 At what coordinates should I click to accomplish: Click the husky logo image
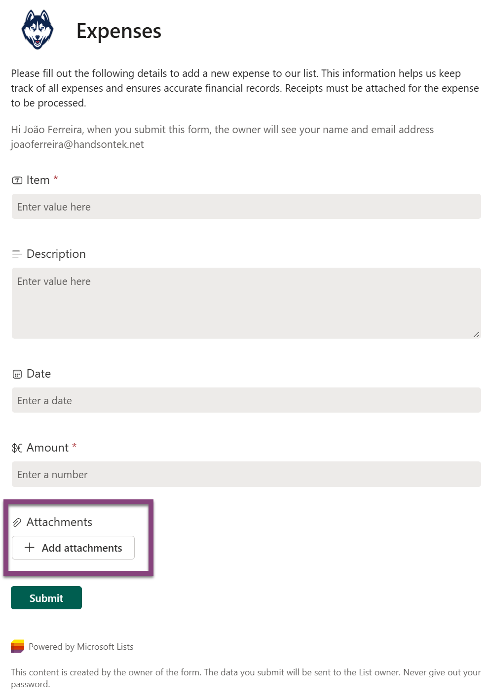pyautogui.click(x=38, y=30)
